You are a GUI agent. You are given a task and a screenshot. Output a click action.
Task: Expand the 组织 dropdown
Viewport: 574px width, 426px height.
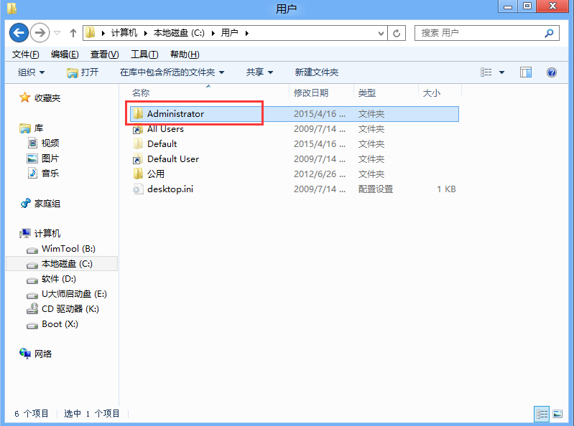click(31, 72)
